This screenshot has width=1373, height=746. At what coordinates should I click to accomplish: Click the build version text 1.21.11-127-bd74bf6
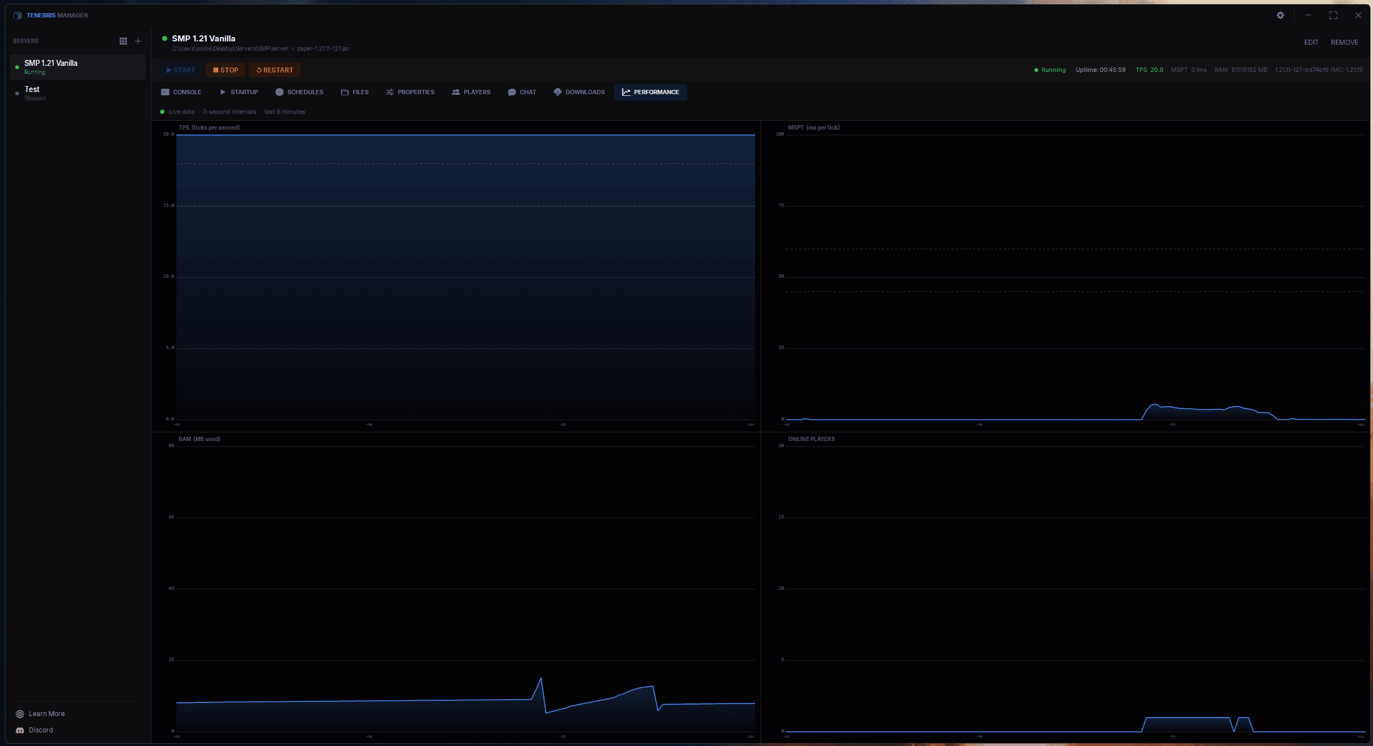coord(1319,70)
